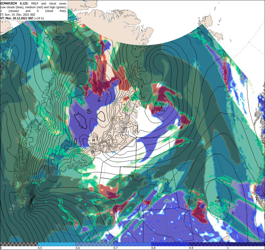265x250 pixels.
Task: Click the light blue 0.5 to 0.6 scale segment
Action: [57, 244]
